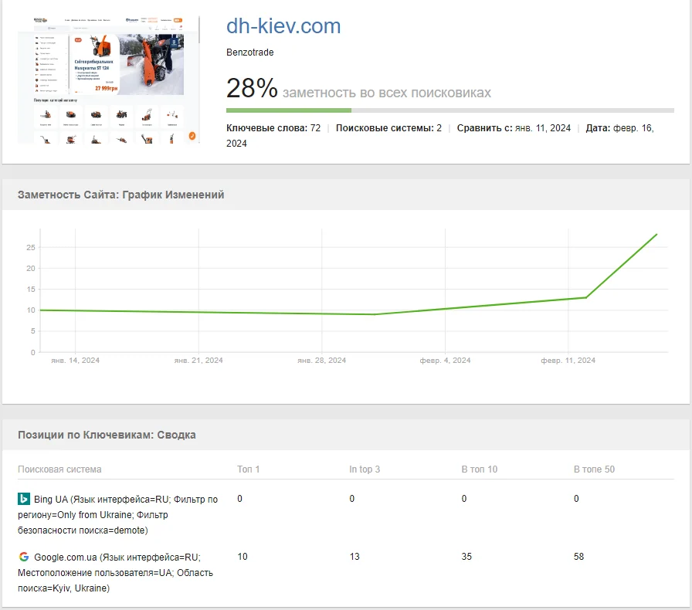Click the Google search engine icon
Viewport: 692px width, 610px height.
(x=24, y=557)
